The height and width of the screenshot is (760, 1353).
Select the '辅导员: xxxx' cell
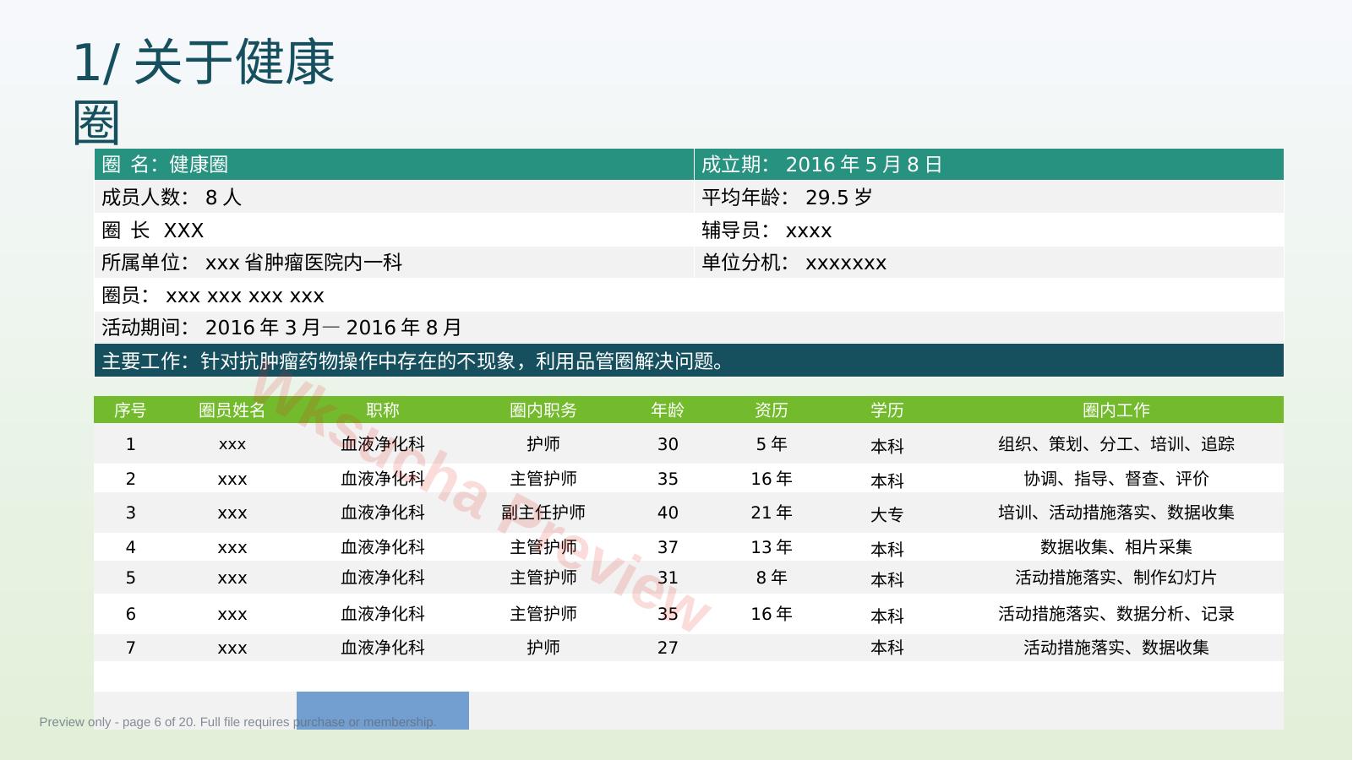(x=989, y=230)
